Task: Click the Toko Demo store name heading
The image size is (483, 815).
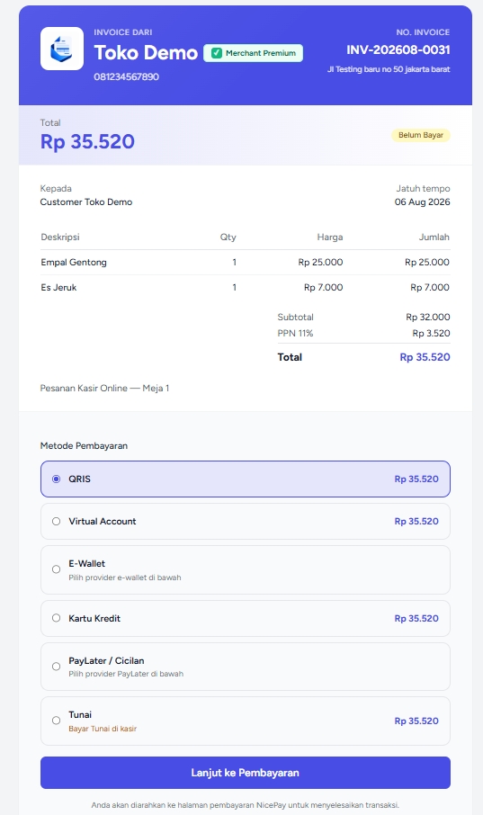Action: 146,53
